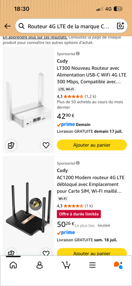Open white LT300 router product image

click(29, 100)
